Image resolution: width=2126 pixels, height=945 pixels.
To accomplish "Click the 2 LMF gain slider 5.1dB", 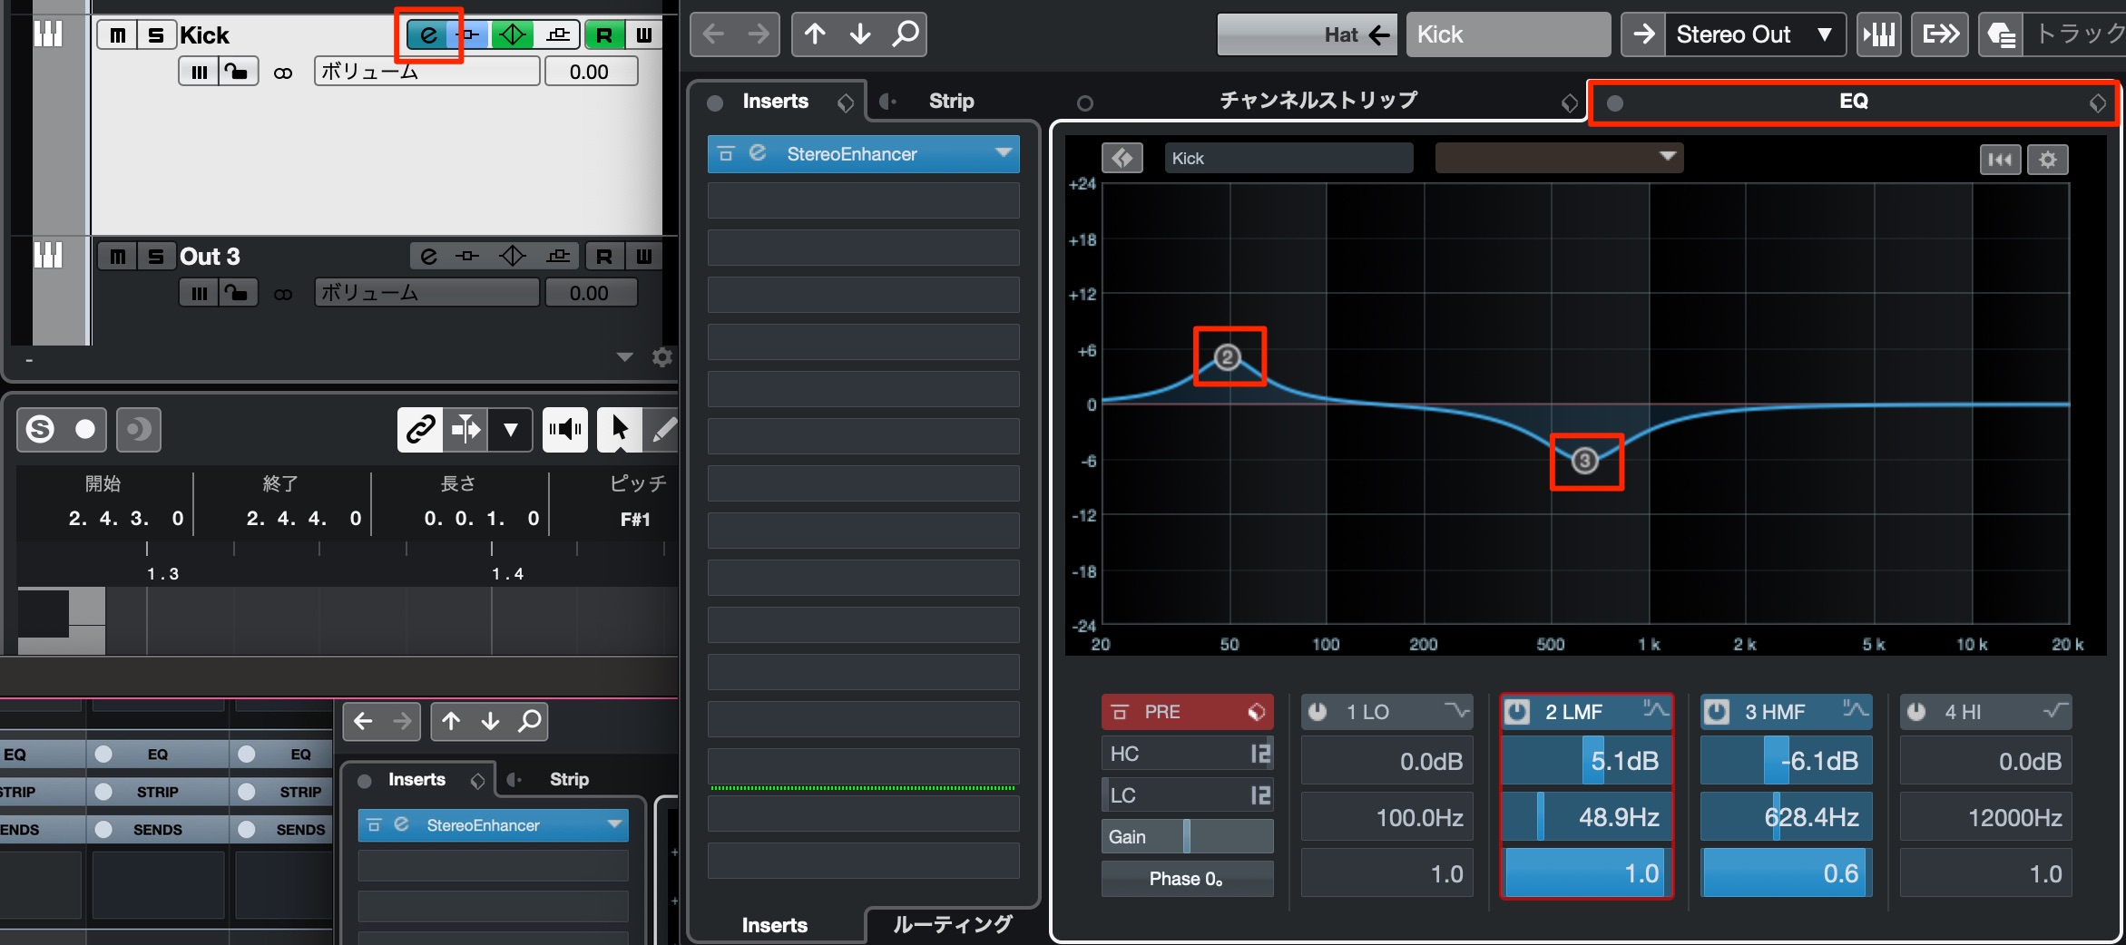I will point(1586,761).
